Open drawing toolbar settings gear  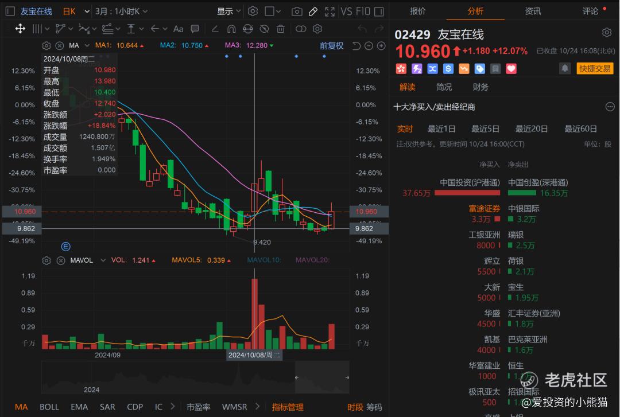pyautogui.click(x=317, y=29)
